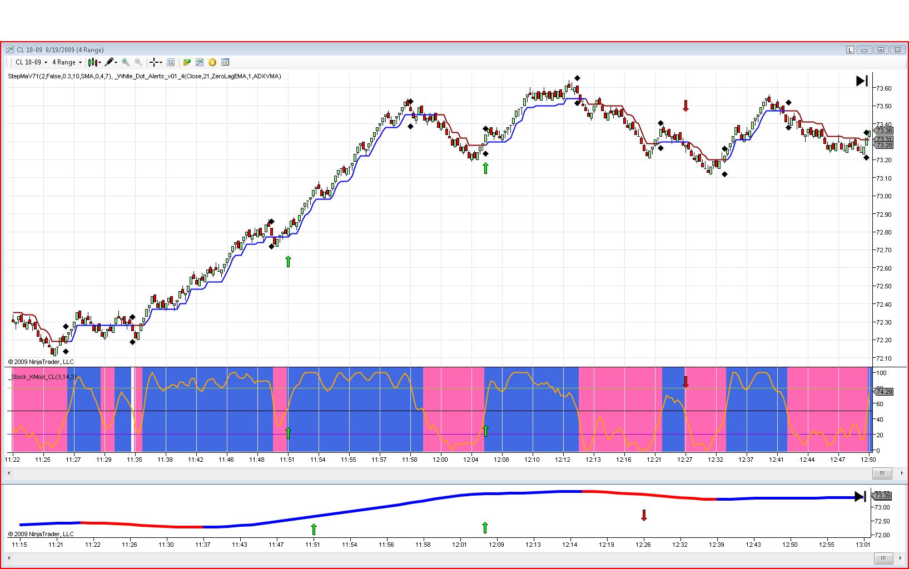The width and height of the screenshot is (909, 569).
Task: Expand the crosshair cursor dropdown arrow
Action: click(x=161, y=62)
